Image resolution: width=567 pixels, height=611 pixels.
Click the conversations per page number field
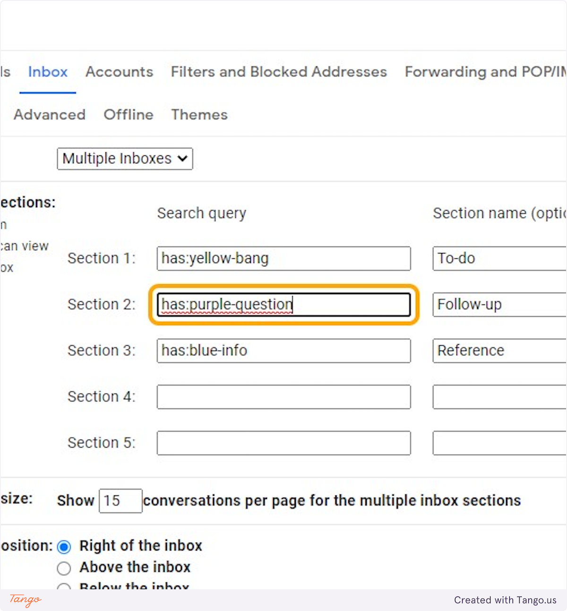point(120,501)
